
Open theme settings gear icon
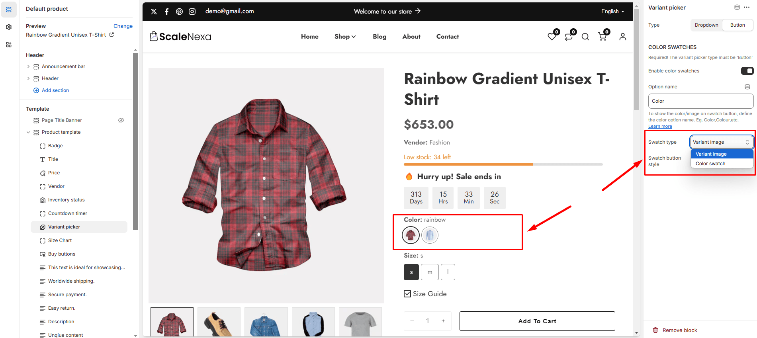point(9,27)
